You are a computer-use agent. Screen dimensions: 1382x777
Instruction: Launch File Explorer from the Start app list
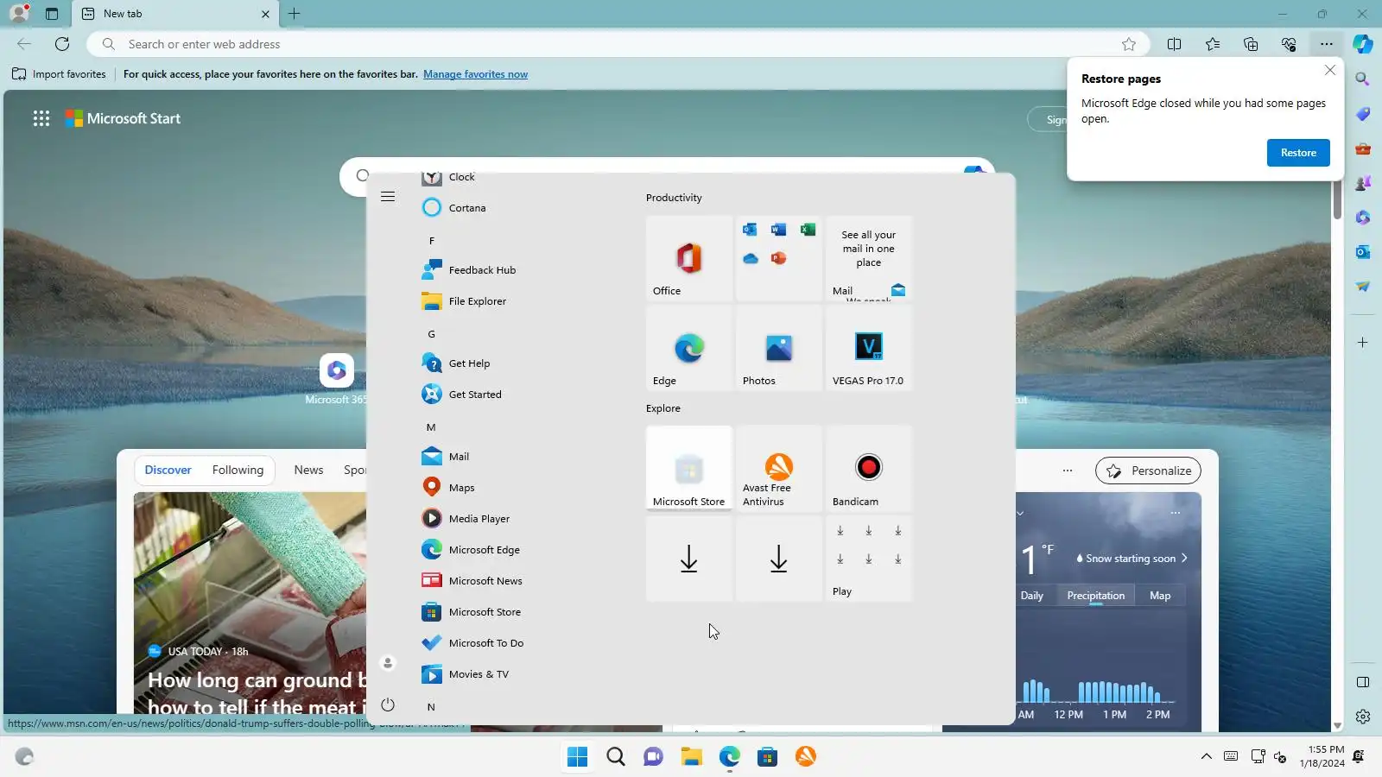point(464,301)
